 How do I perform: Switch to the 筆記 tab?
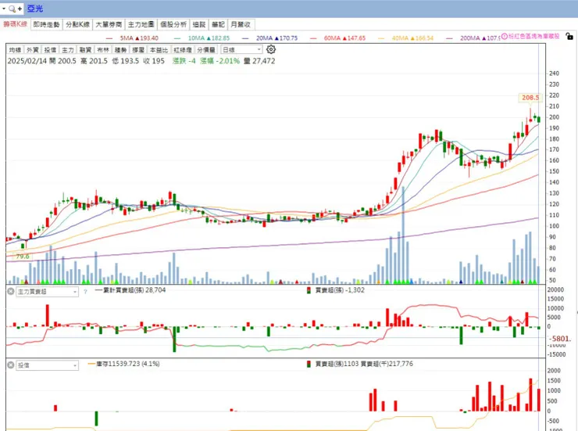218,24
